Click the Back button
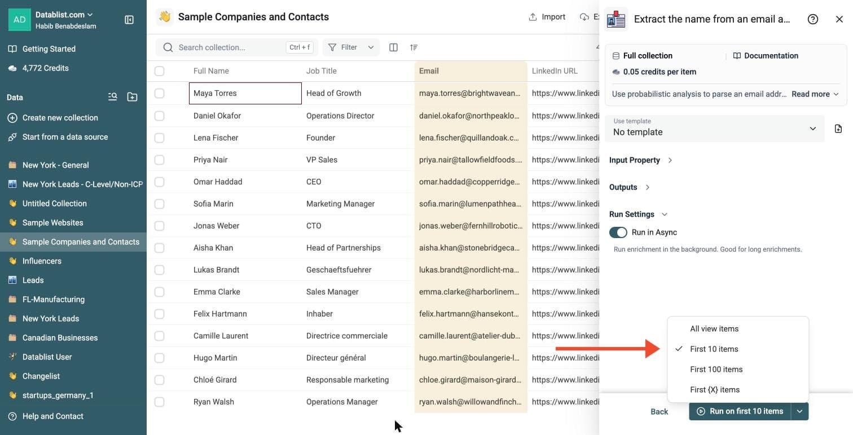This screenshot has height=435, width=853. [659, 411]
